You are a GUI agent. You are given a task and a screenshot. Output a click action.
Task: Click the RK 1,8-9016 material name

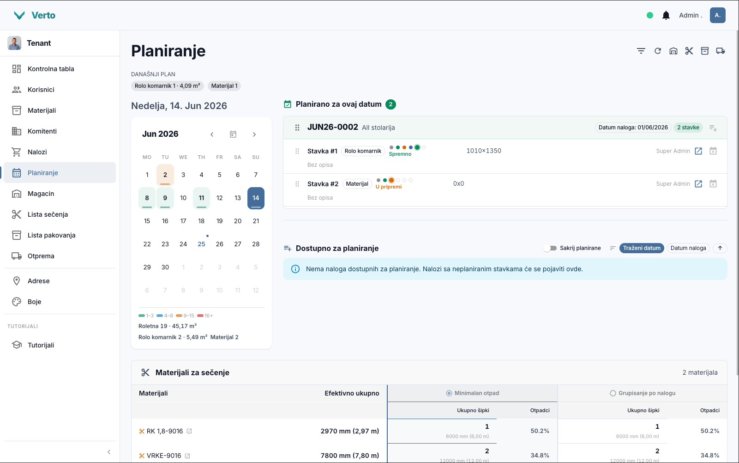pos(165,431)
